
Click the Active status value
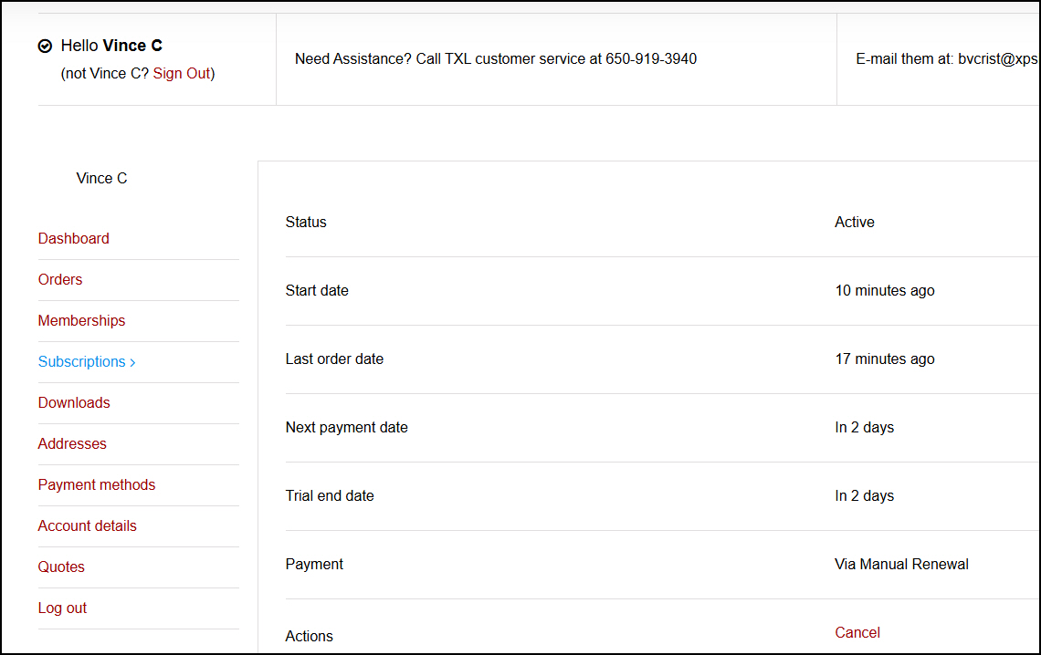click(x=854, y=222)
